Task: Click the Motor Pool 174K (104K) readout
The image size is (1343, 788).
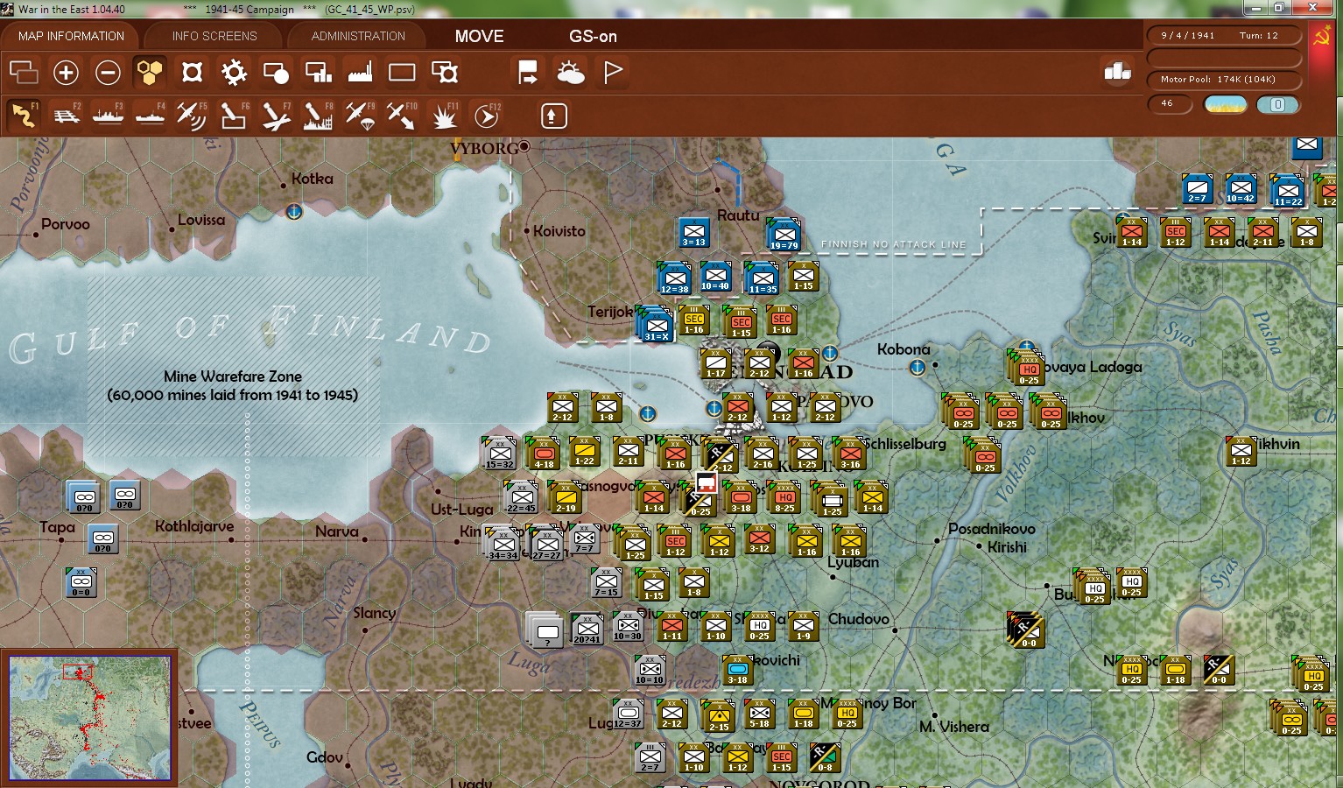Action: click(1218, 80)
